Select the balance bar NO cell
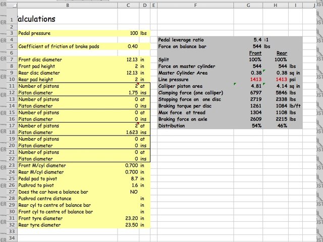This screenshot has height=242, width=323. point(132,192)
